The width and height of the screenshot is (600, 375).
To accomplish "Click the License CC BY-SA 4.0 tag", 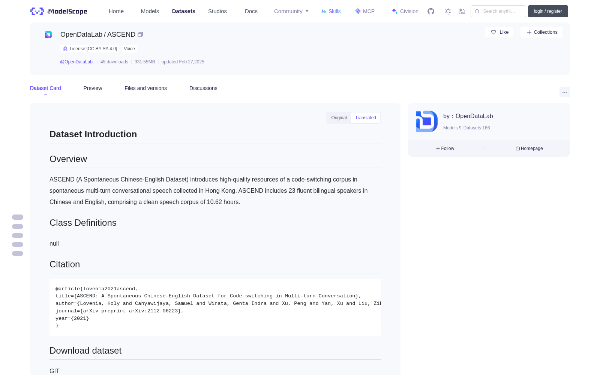I will click(x=90, y=49).
